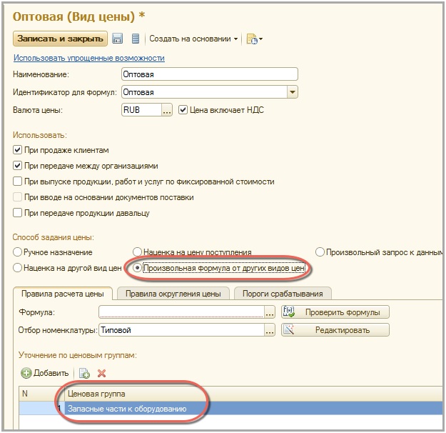Screen dimensions: 446x433
Task: Select Ручное назначение radio option
Action: [18, 252]
